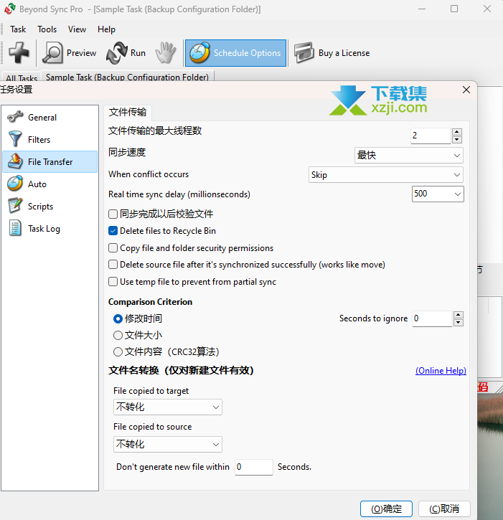Click the max transfer threads input field

click(x=431, y=136)
